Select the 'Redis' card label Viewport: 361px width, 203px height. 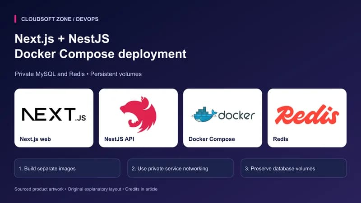(x=280, y=139)
